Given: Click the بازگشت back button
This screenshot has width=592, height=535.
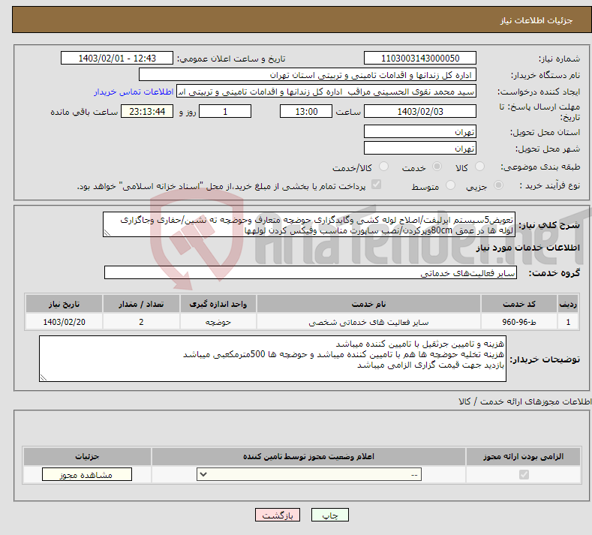Looking at the screenshot, I should tap(278, 515).
